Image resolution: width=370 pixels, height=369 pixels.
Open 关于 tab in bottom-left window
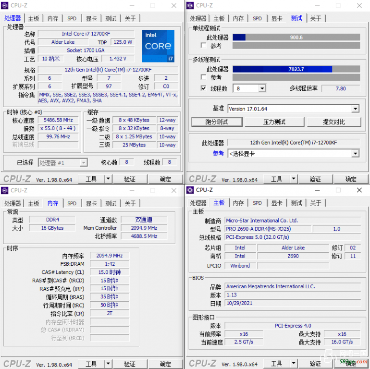pyautogui.click(x=130, y=203)
